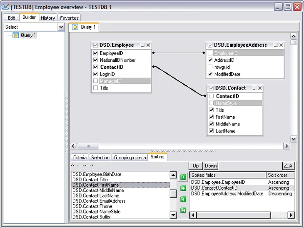Screen dimensions: 304x228
Task: Toggle select-all checkbox for DSD.Contact
Action: click(211, 88)
